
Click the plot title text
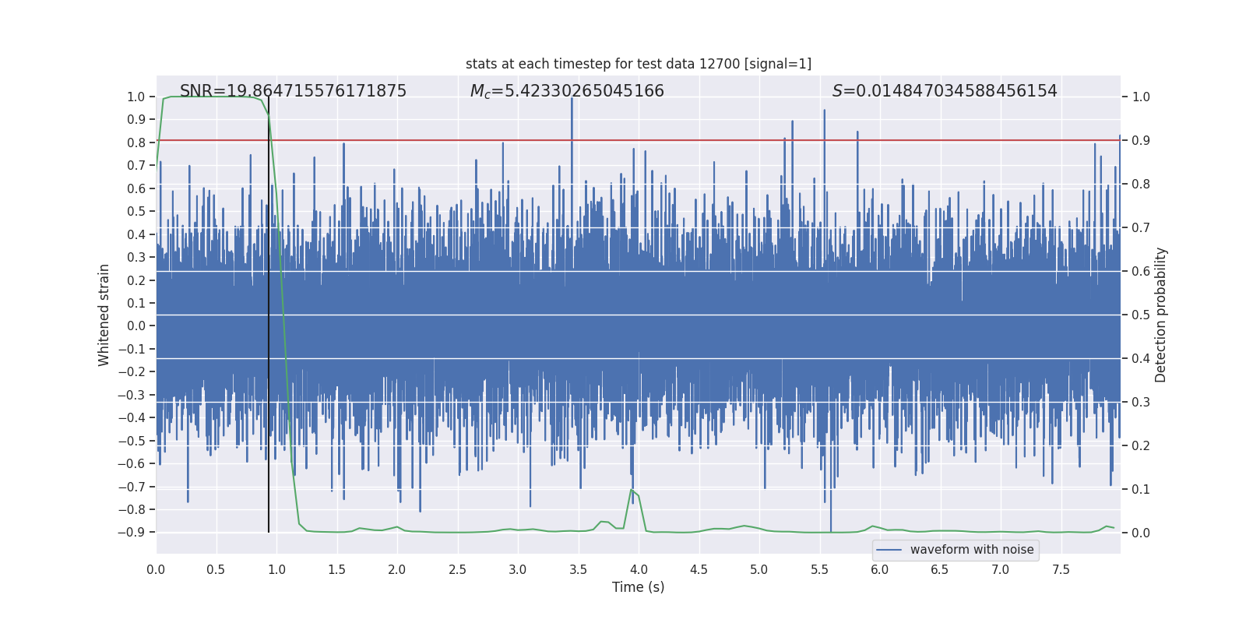click(x=639, y=64)
